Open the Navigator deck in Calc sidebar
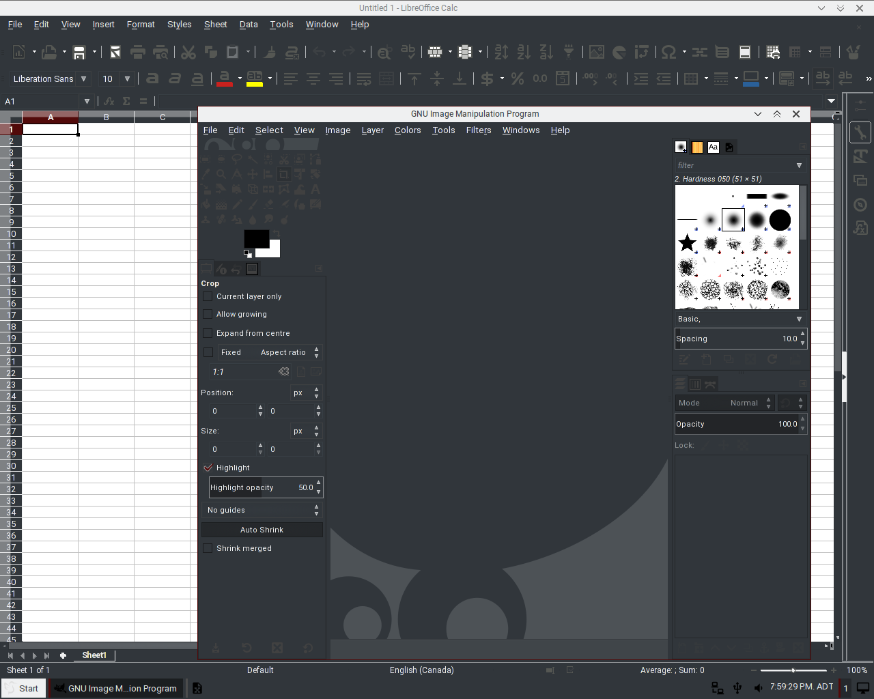 coord(860,205)
